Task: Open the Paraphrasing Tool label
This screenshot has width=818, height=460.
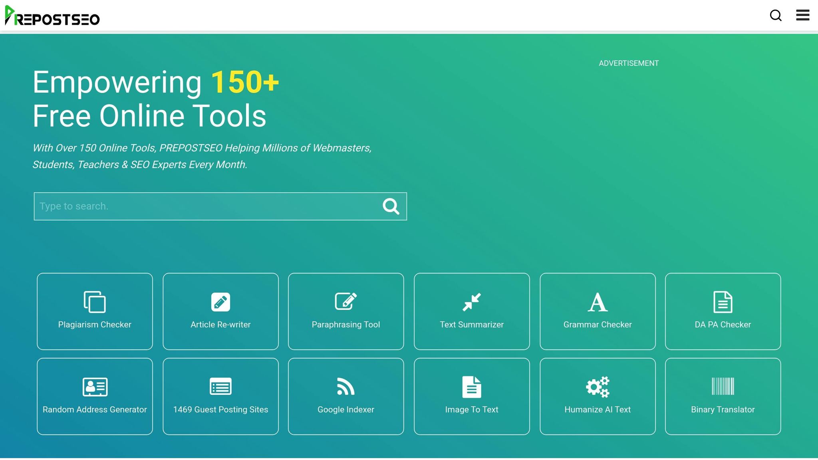Action: click(x=346, y=325)
